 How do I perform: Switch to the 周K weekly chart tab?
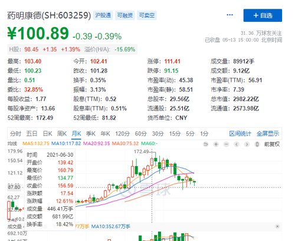(62, 134)
